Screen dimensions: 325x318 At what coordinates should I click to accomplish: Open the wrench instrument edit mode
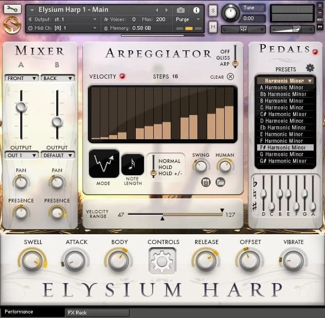[12, 9]
